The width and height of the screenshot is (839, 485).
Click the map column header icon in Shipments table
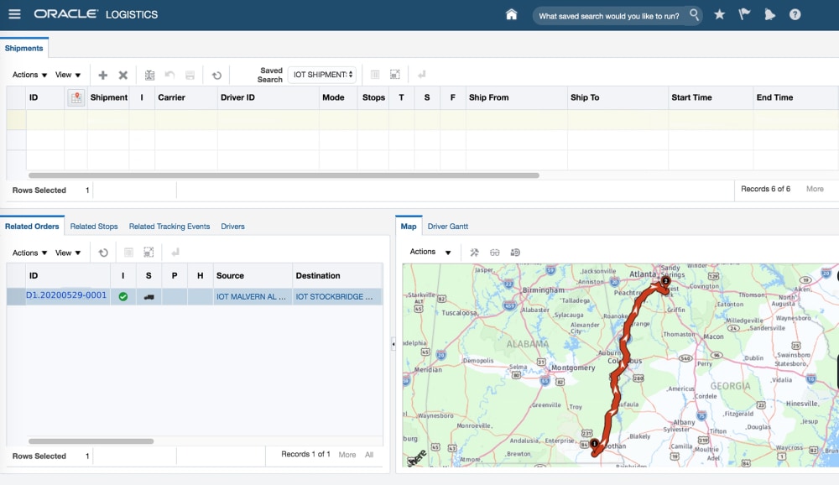coord(76,98)
